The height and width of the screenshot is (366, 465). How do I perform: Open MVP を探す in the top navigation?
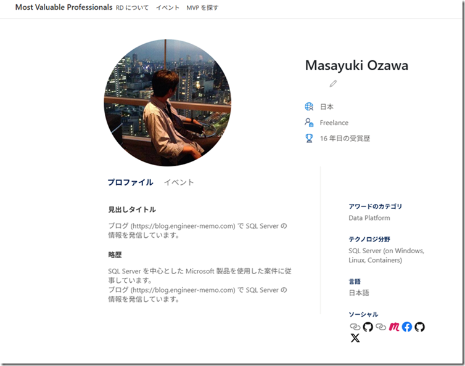(202, 8)
